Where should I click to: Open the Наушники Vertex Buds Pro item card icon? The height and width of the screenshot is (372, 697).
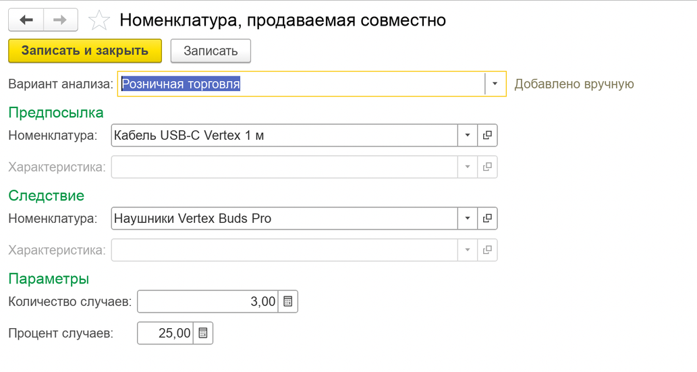[x=488, y=219]
